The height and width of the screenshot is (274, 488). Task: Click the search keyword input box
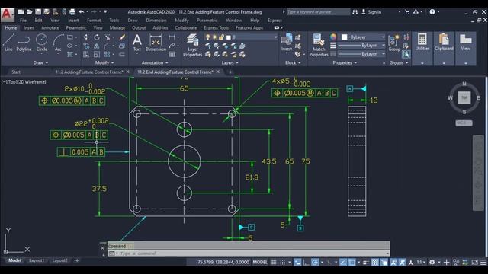318,12
